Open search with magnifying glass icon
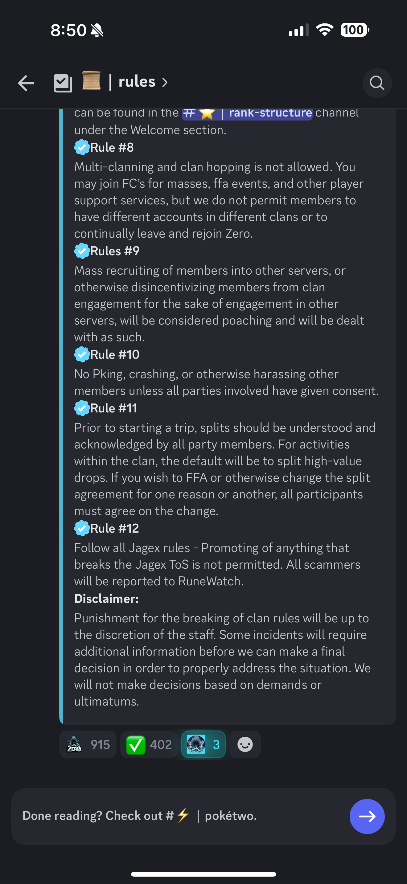 tap(377, 83)
